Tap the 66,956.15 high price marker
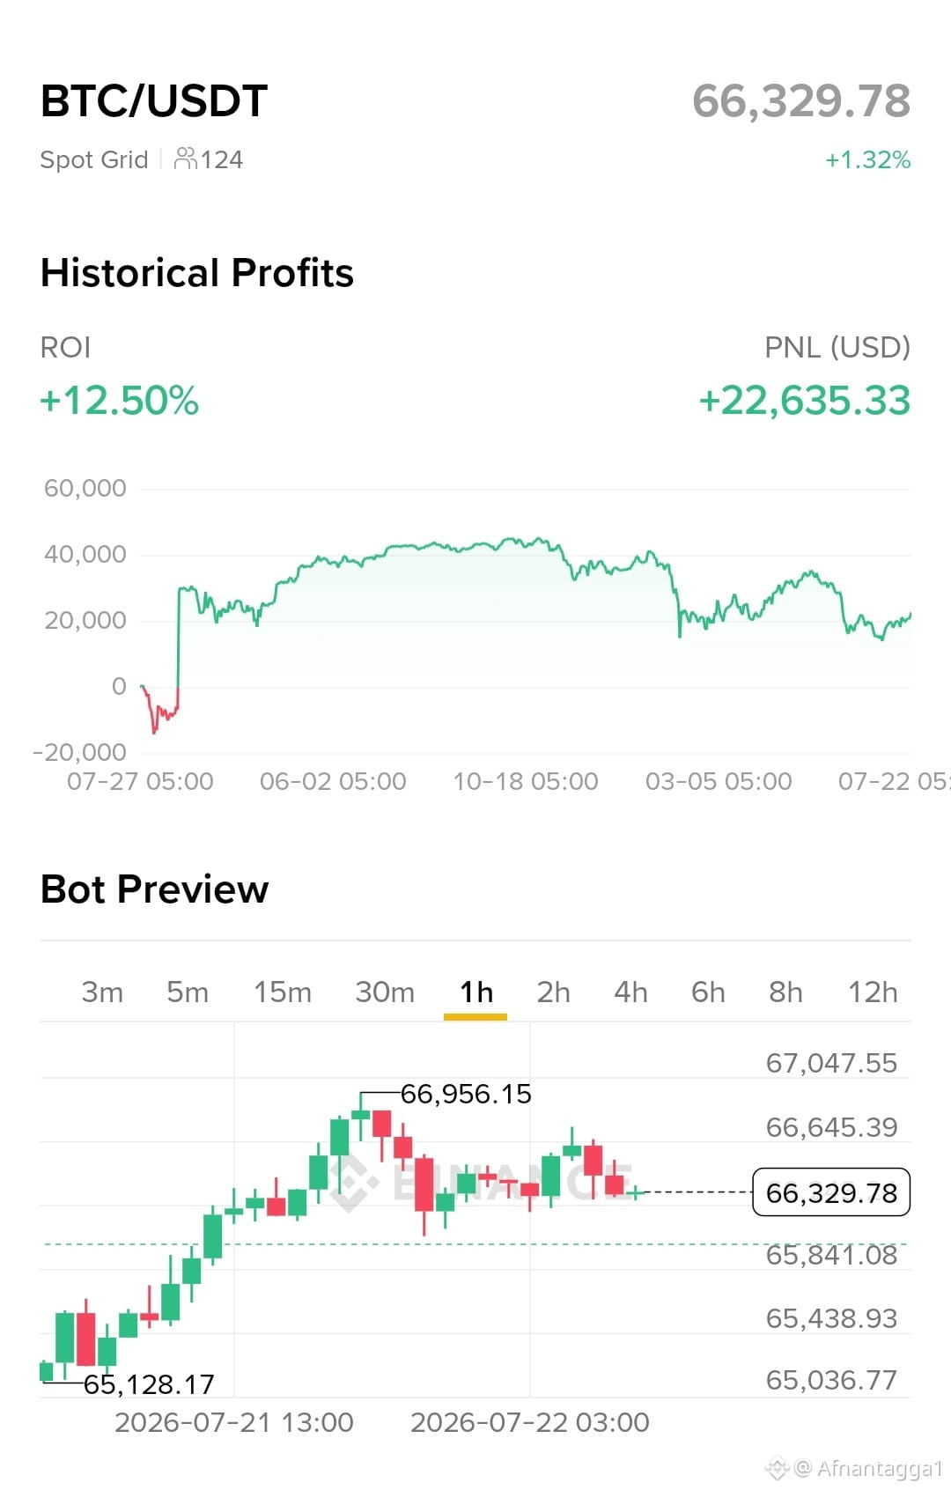 pos(466,1094)
